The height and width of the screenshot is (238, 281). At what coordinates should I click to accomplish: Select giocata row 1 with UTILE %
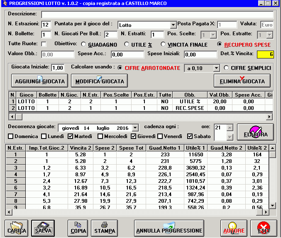(141, 102)
